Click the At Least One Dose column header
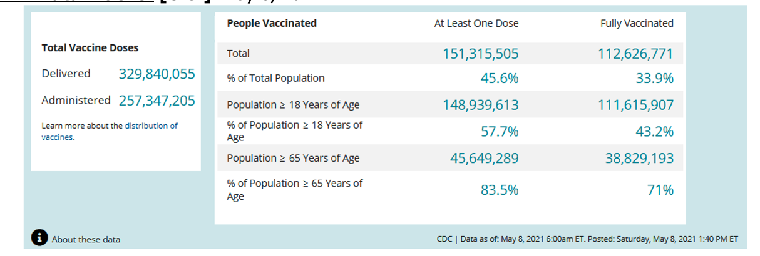This screenshot has width=760, height=256. 476,24
